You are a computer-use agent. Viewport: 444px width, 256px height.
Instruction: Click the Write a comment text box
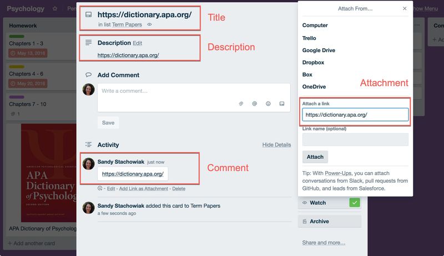pos(194,97)
